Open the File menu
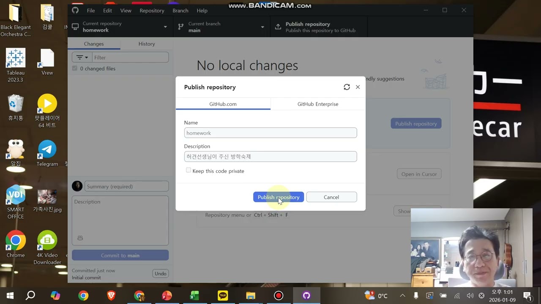The width and height of the screenshot is (541, 304). 91,11
